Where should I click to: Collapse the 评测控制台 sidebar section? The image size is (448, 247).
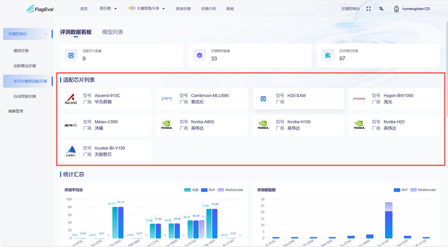point(28,34)
